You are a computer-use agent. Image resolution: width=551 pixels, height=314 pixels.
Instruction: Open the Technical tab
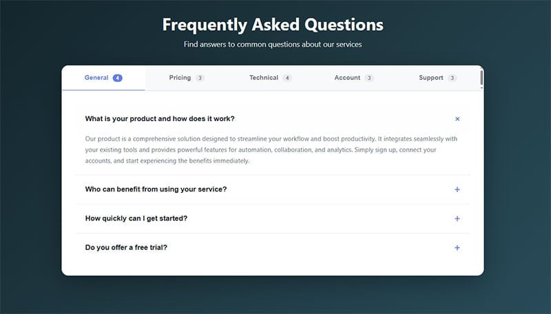264,78
